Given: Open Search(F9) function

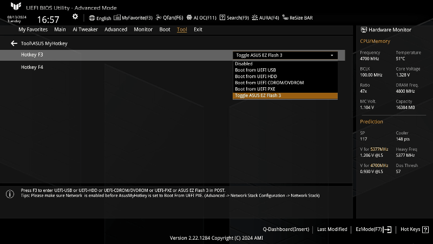Looking at the screenshot, I should pyautogui.click(x=234, y=18).
